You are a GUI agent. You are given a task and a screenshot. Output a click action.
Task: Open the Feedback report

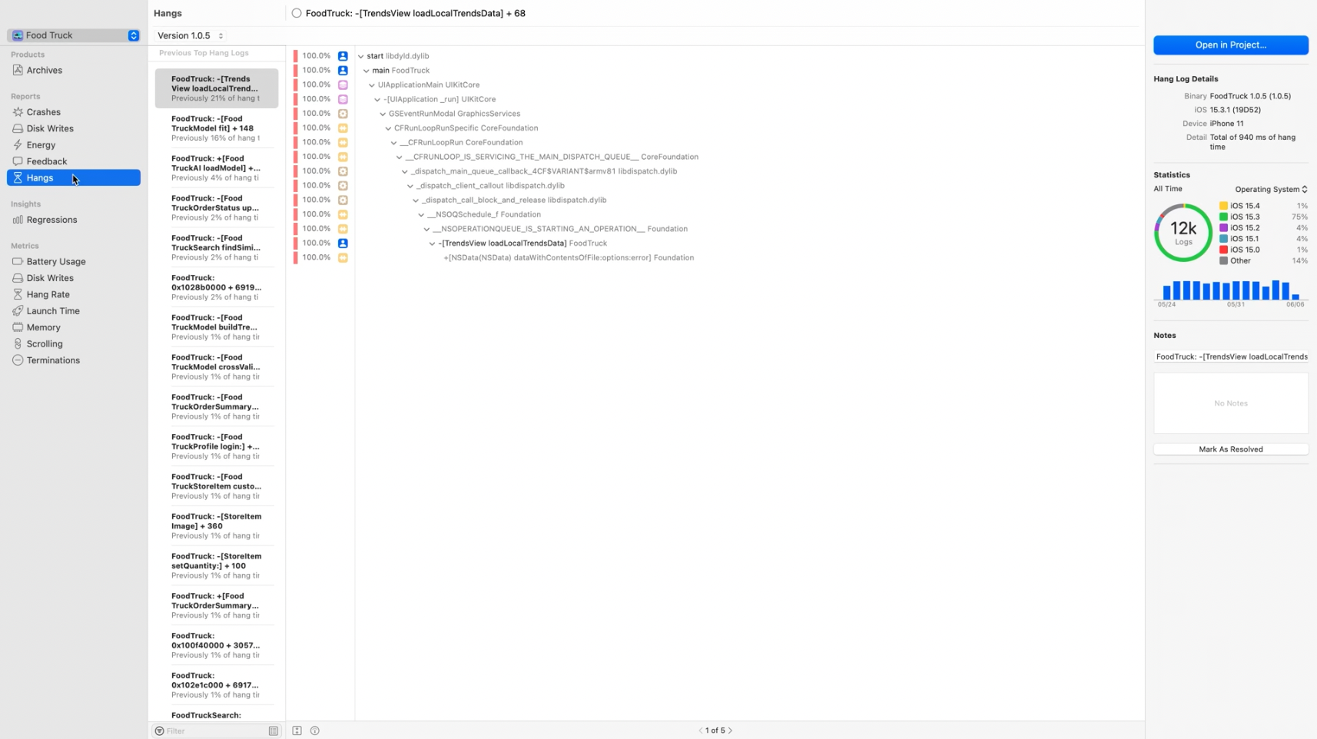point(74,161)
